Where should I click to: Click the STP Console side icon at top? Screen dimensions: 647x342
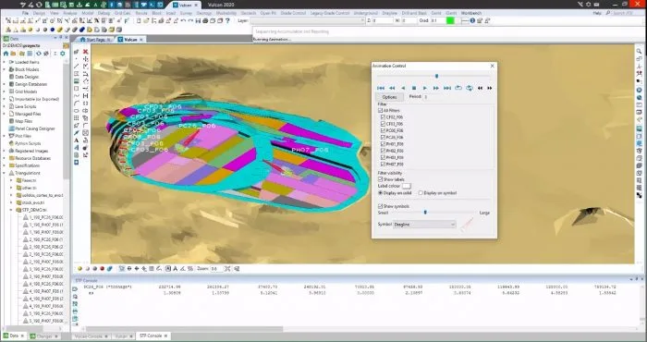75,289
